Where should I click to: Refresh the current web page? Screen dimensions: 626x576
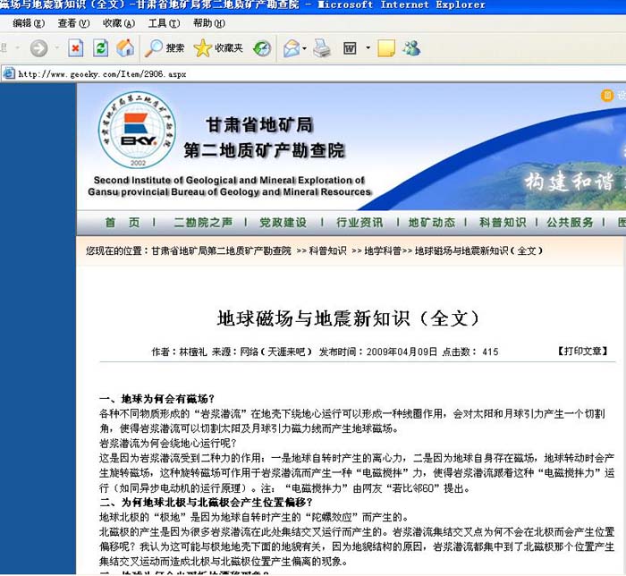click(x=100, y=48)
